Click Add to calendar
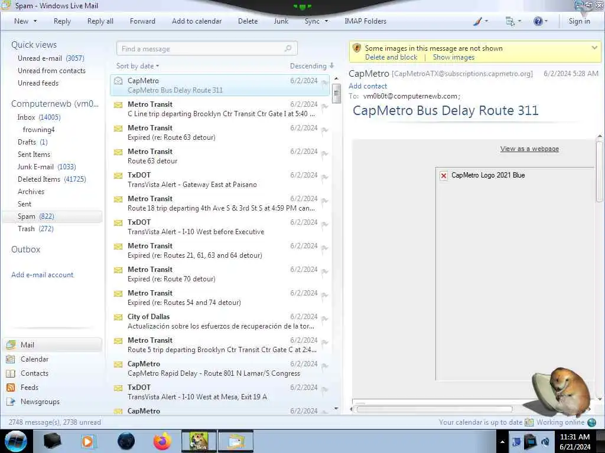 coord(197,21)
